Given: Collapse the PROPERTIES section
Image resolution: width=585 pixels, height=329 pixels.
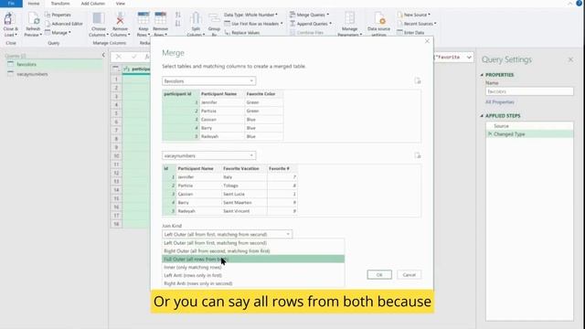Looking at the screenshot, I should click(x=482, y=75).
